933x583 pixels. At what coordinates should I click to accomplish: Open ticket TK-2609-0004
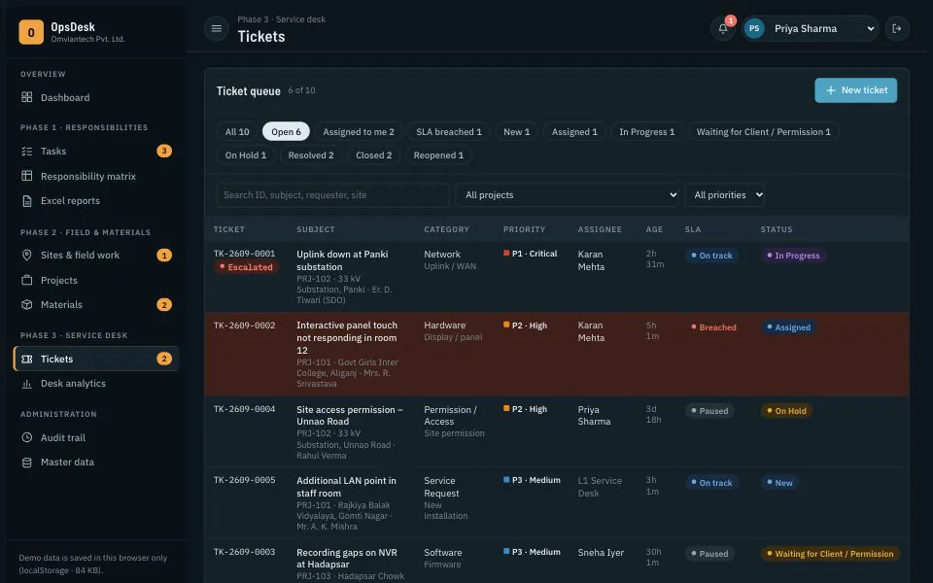click(245, 409)
